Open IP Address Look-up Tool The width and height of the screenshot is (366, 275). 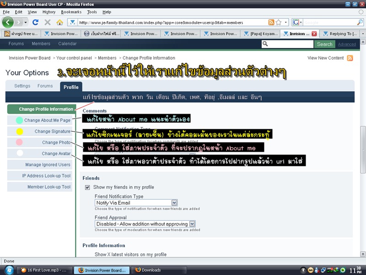[x=40, y=176]
